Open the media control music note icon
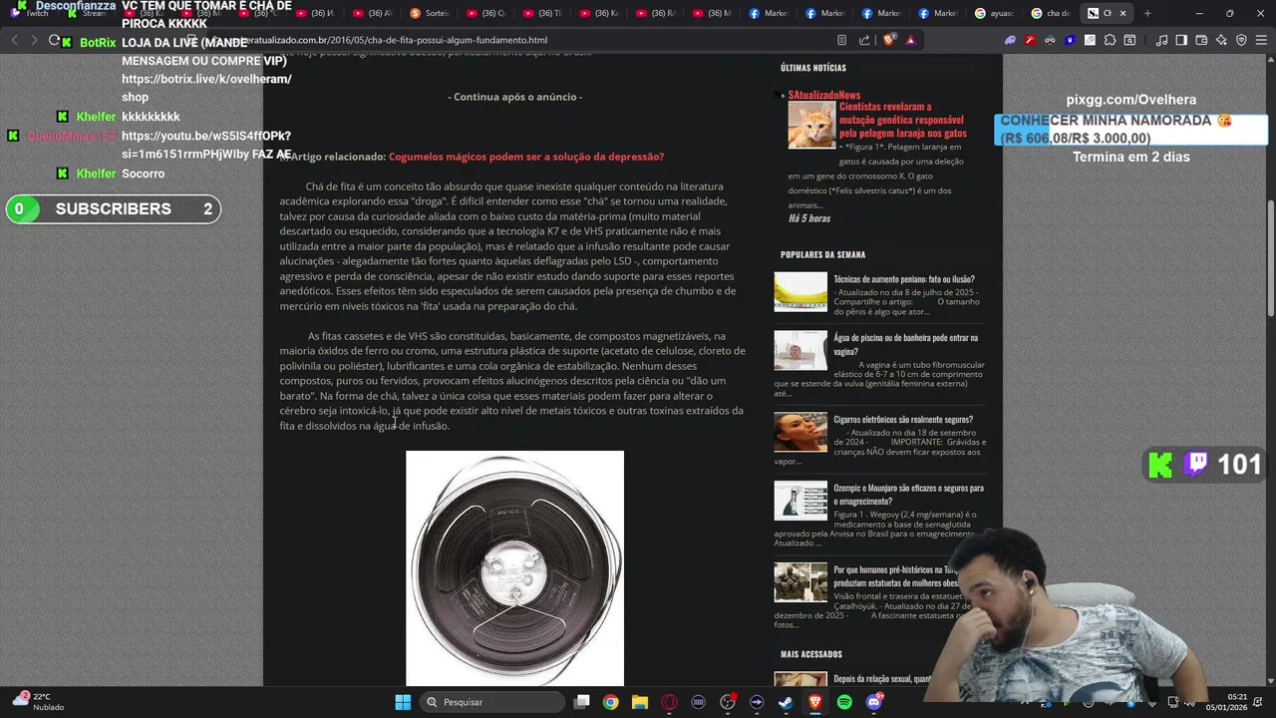This screenshot has height=718, width=1276. click(1161, 40)
